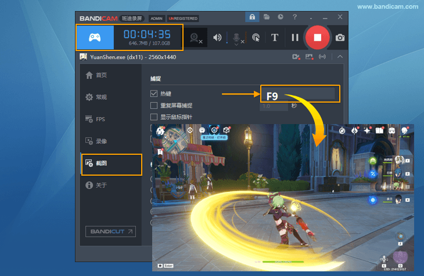Check the 显示鼠标指针 show cursor checkbox
This screenshot has width=424, height=276.
click(154, 117)
